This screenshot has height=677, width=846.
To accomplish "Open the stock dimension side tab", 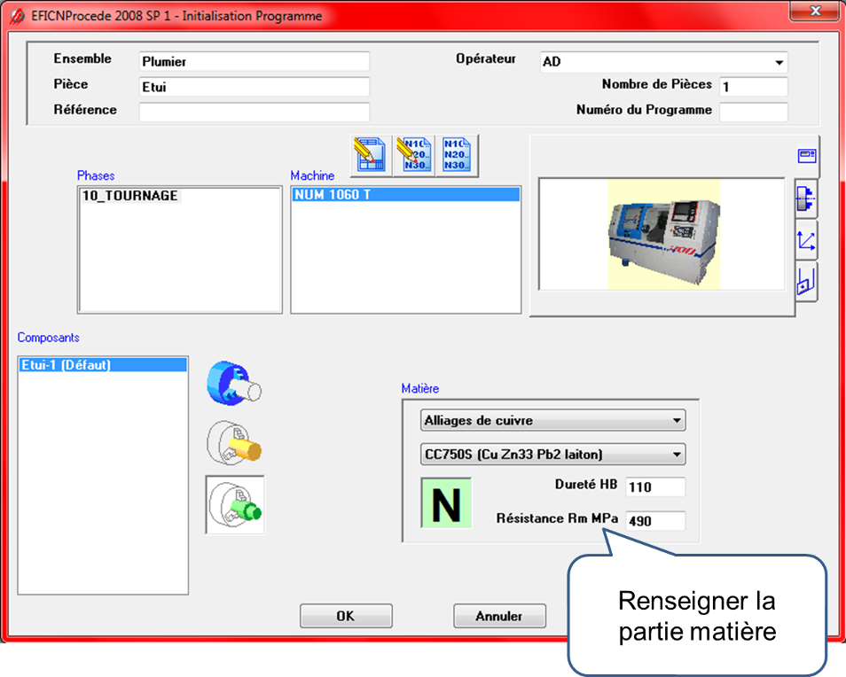I will tap(806, 282).
